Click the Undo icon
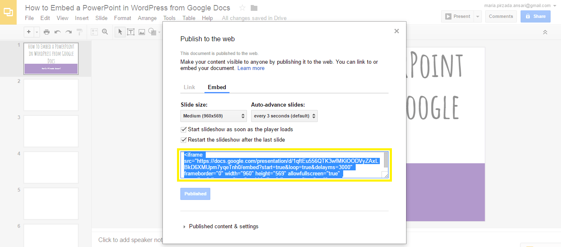 tap(57, 32)
